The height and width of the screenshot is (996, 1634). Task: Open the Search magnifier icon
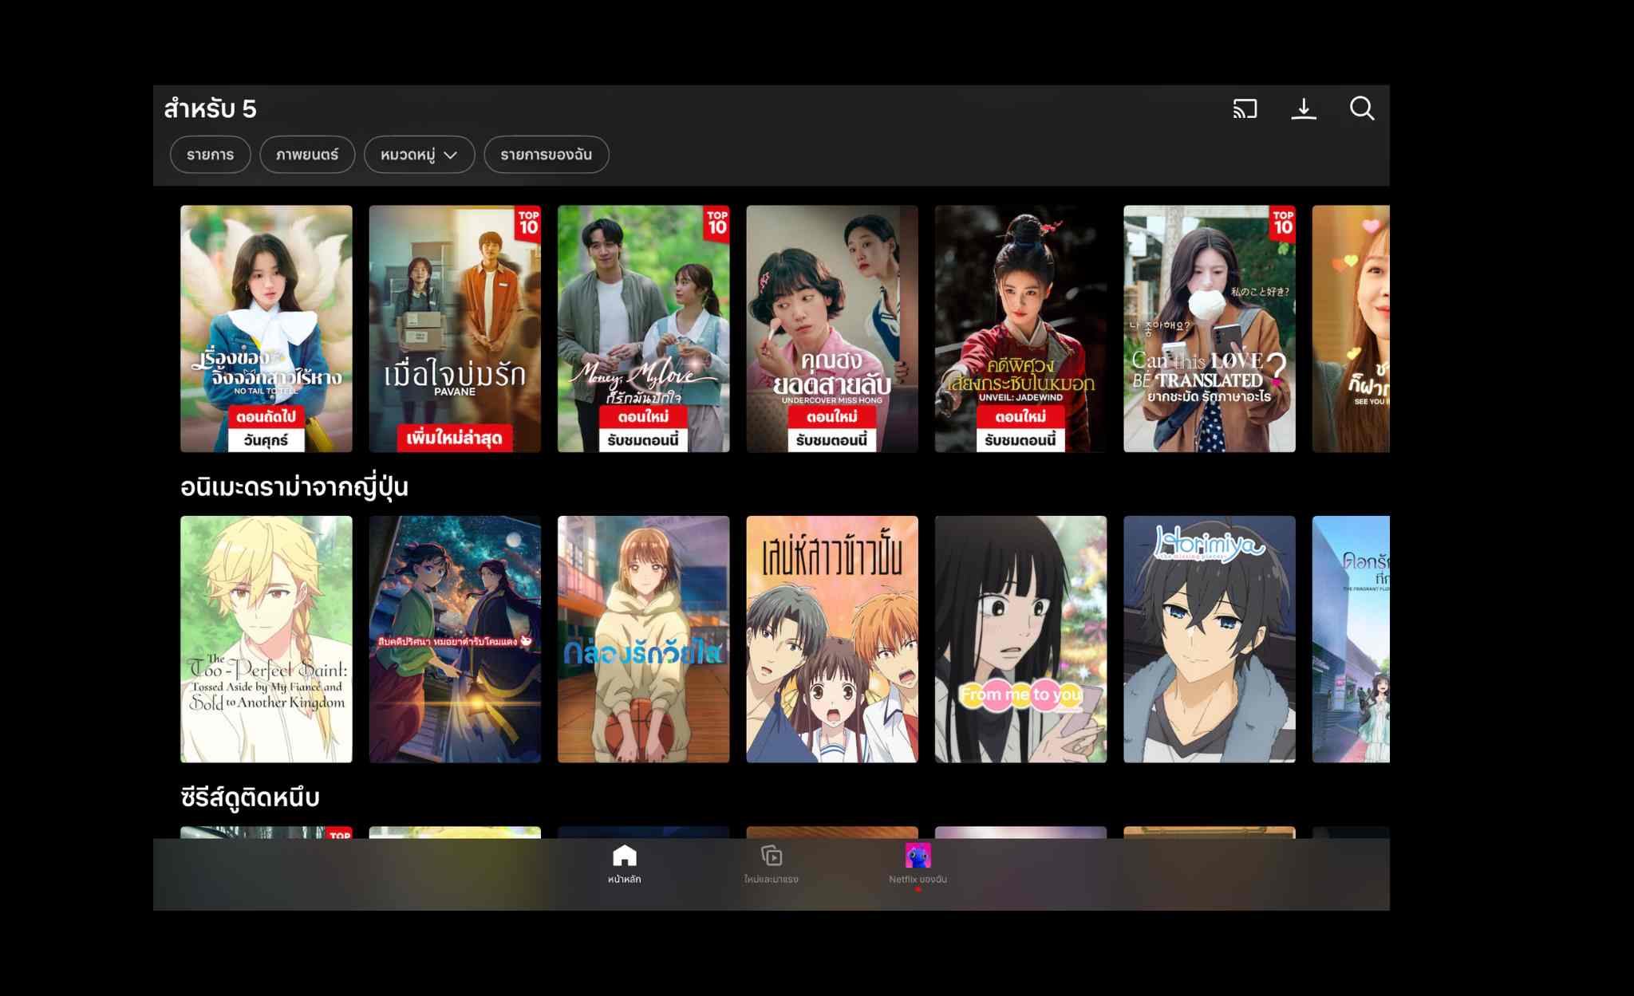pyautogui.click(x=1361, y=108)
